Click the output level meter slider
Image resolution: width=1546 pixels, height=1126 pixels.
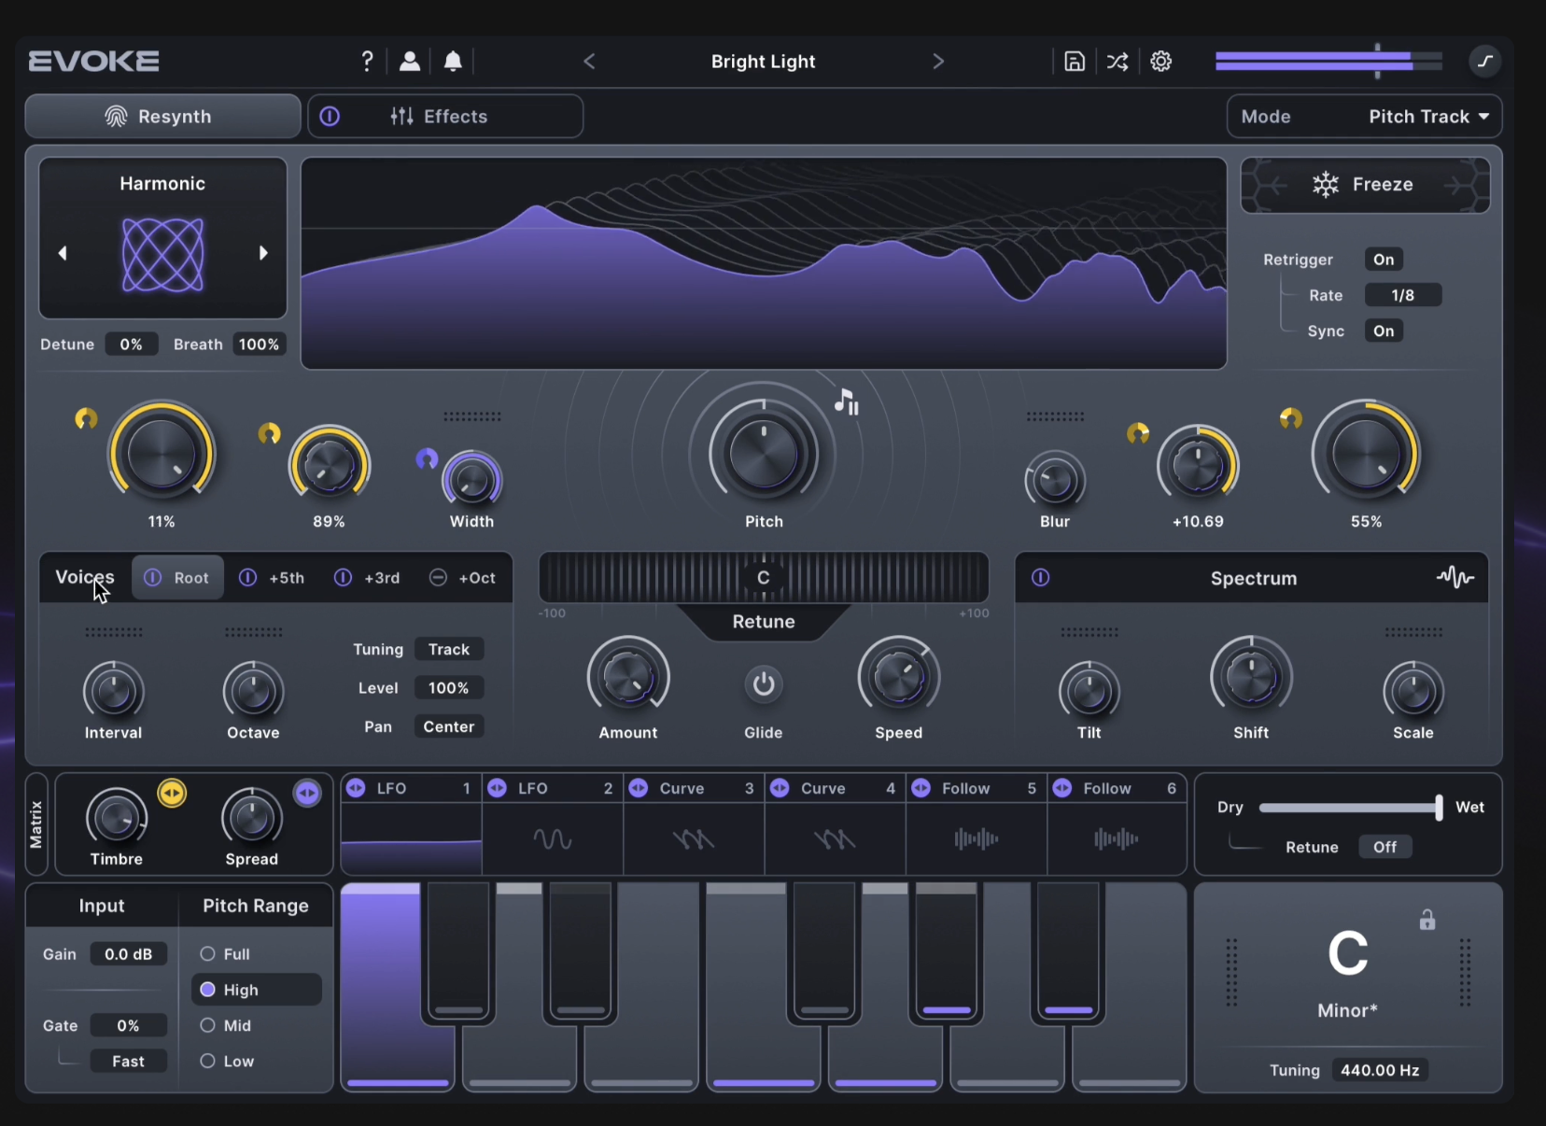pyautogui.click(x=1328, y=62)
